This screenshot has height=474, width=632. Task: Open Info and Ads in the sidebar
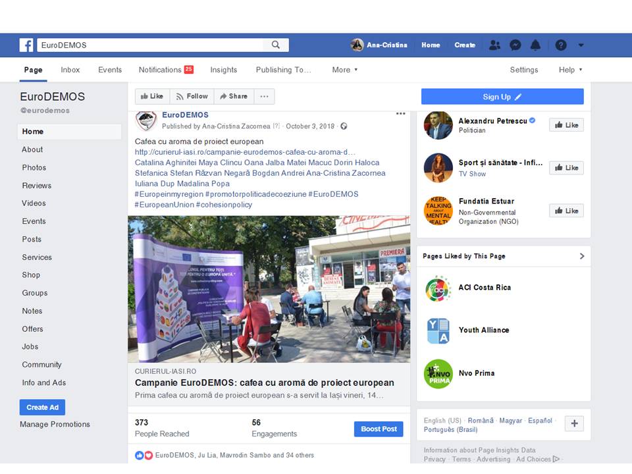click(x=44, y=382)
